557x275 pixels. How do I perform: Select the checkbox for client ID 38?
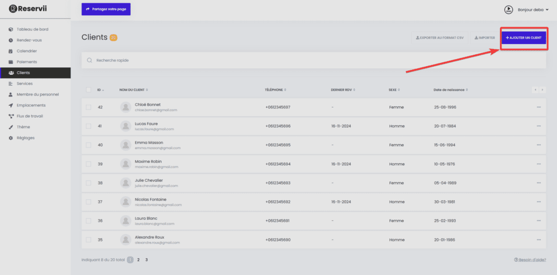click(x=89, y=183)
